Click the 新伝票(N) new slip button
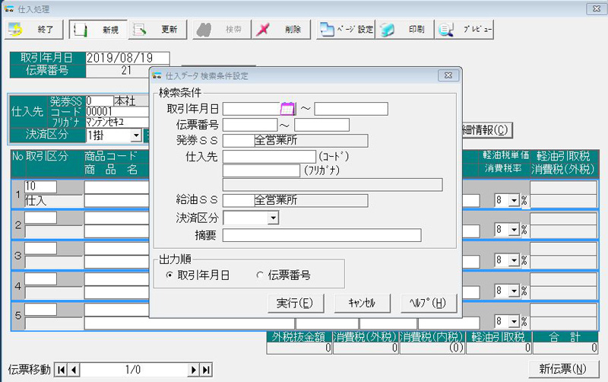The image size is (608, 382). tap(559, 369)
